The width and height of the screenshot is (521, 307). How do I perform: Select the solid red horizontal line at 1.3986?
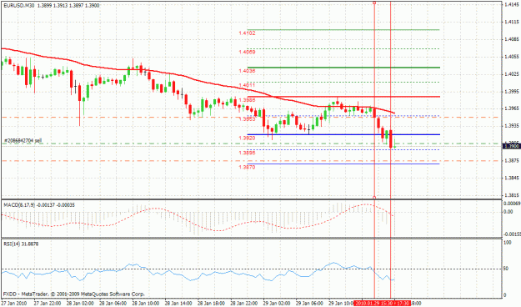coord(343,97)
